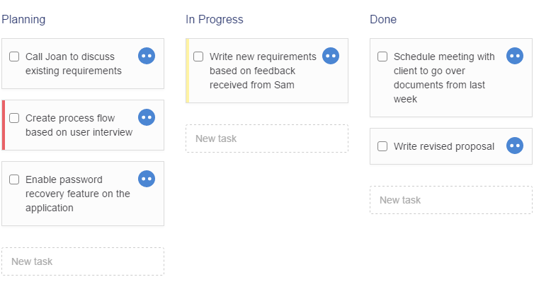The image size is (534, 301).
Task: Tick the Create process flow task checkbox
Action: pos(14,118)
